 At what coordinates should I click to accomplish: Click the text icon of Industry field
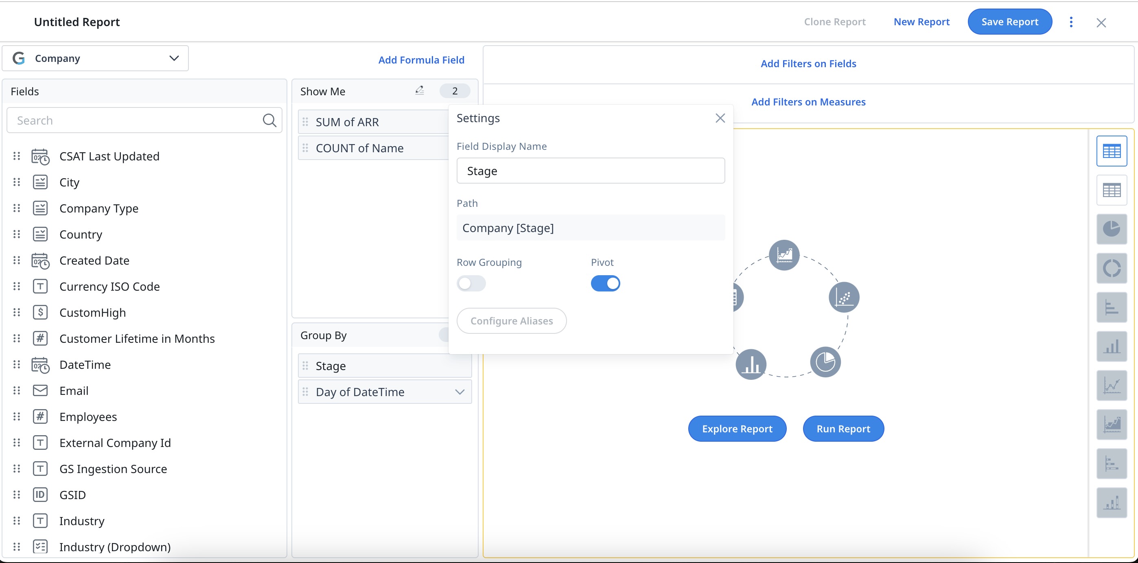pos(40,521)
